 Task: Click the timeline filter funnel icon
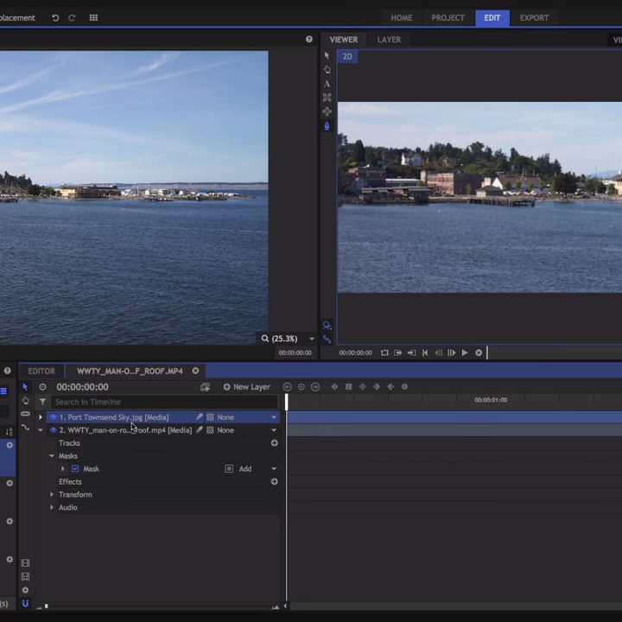(x=42, y=402)
